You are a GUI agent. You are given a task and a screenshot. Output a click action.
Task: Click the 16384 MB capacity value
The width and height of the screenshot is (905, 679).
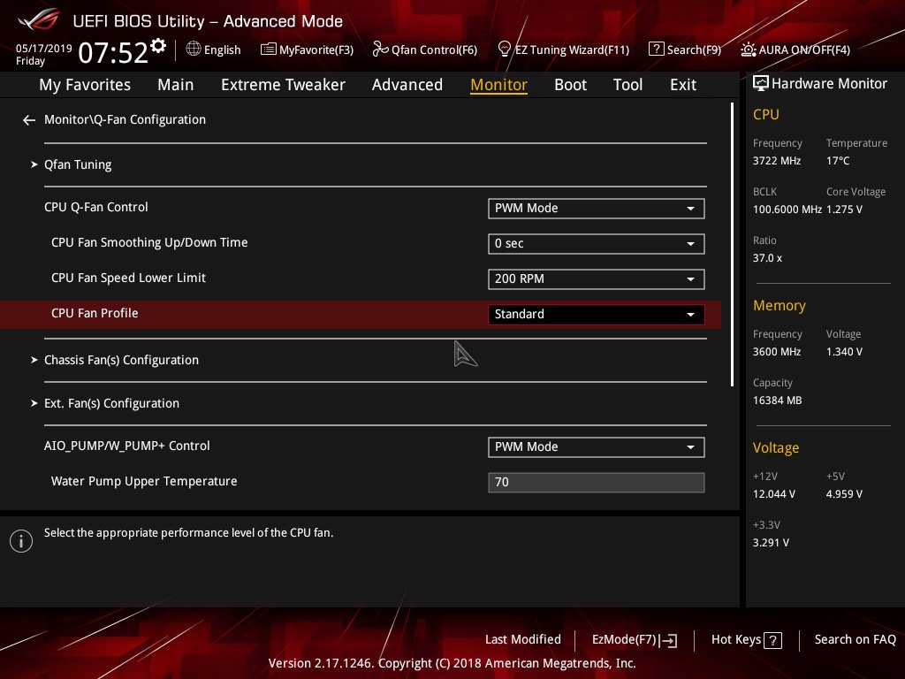pyautogui.click(x=777, y=401)
